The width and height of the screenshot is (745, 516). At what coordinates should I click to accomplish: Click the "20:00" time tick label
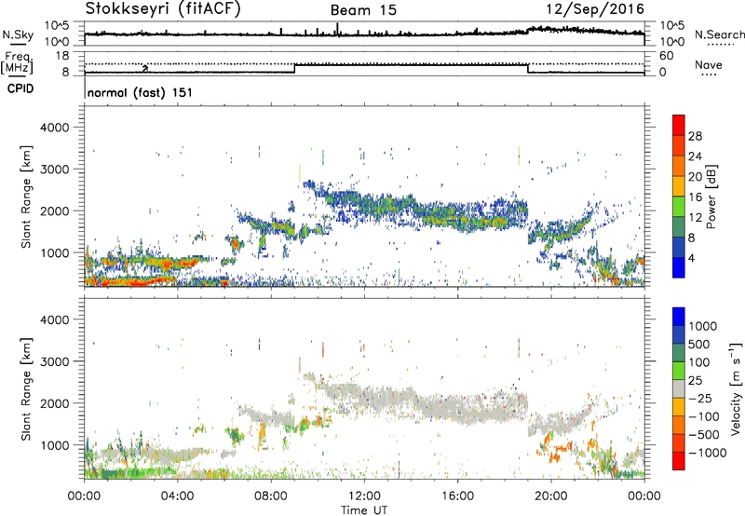coord(551,496)
